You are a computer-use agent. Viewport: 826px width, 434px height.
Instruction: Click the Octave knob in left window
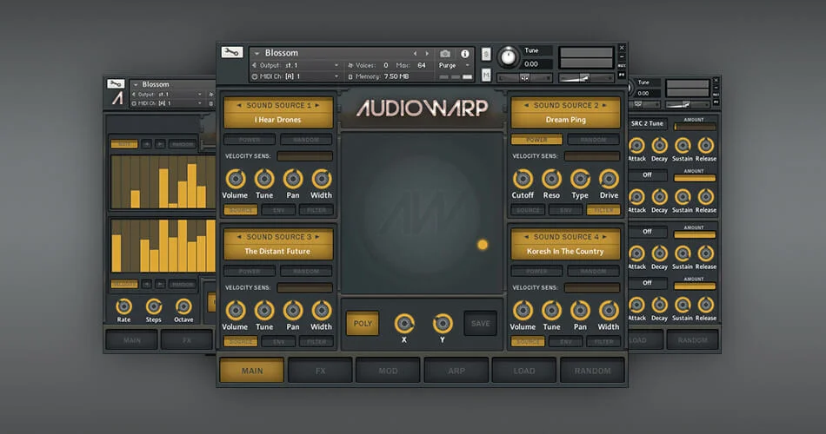(x=183, y=306)
